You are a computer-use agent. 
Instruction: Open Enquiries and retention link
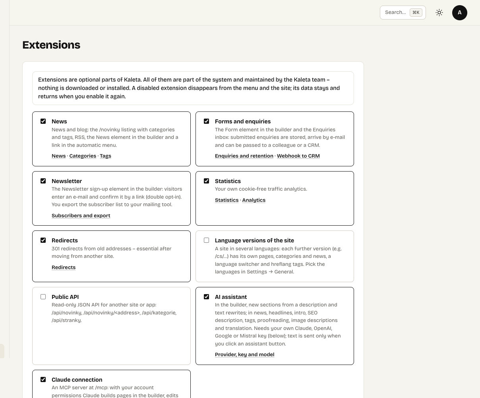click(x=244, y=156)
